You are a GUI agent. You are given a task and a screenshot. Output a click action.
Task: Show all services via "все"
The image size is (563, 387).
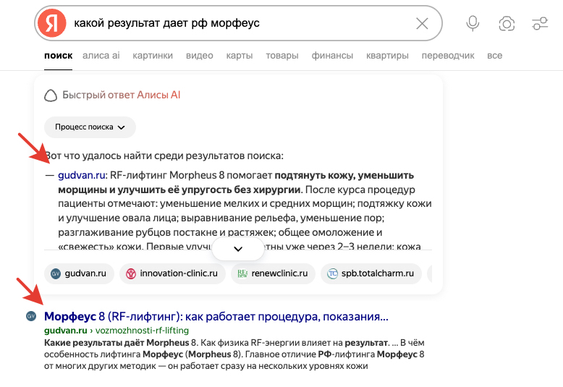click(x=494, y=56)
